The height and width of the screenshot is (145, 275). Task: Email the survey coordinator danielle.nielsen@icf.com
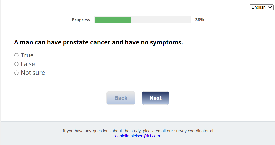click(137, 136)
